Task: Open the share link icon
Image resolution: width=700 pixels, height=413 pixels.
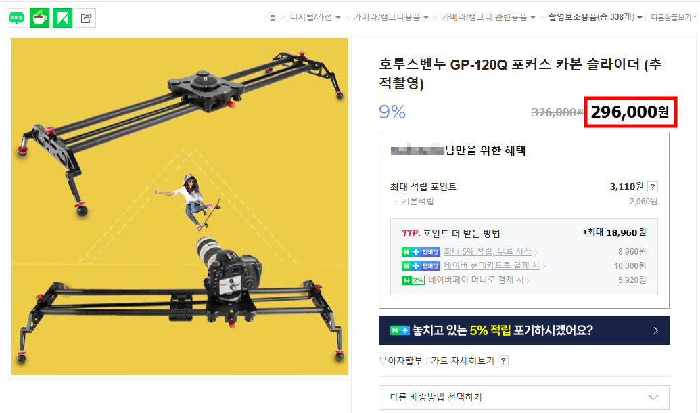Action: [x=86, y=18]
